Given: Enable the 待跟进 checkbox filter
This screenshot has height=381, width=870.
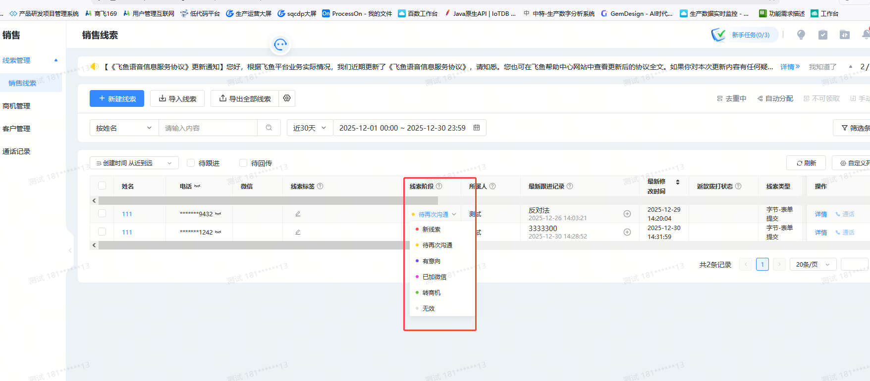Looking at the screenshot, I should coord(191,163).
